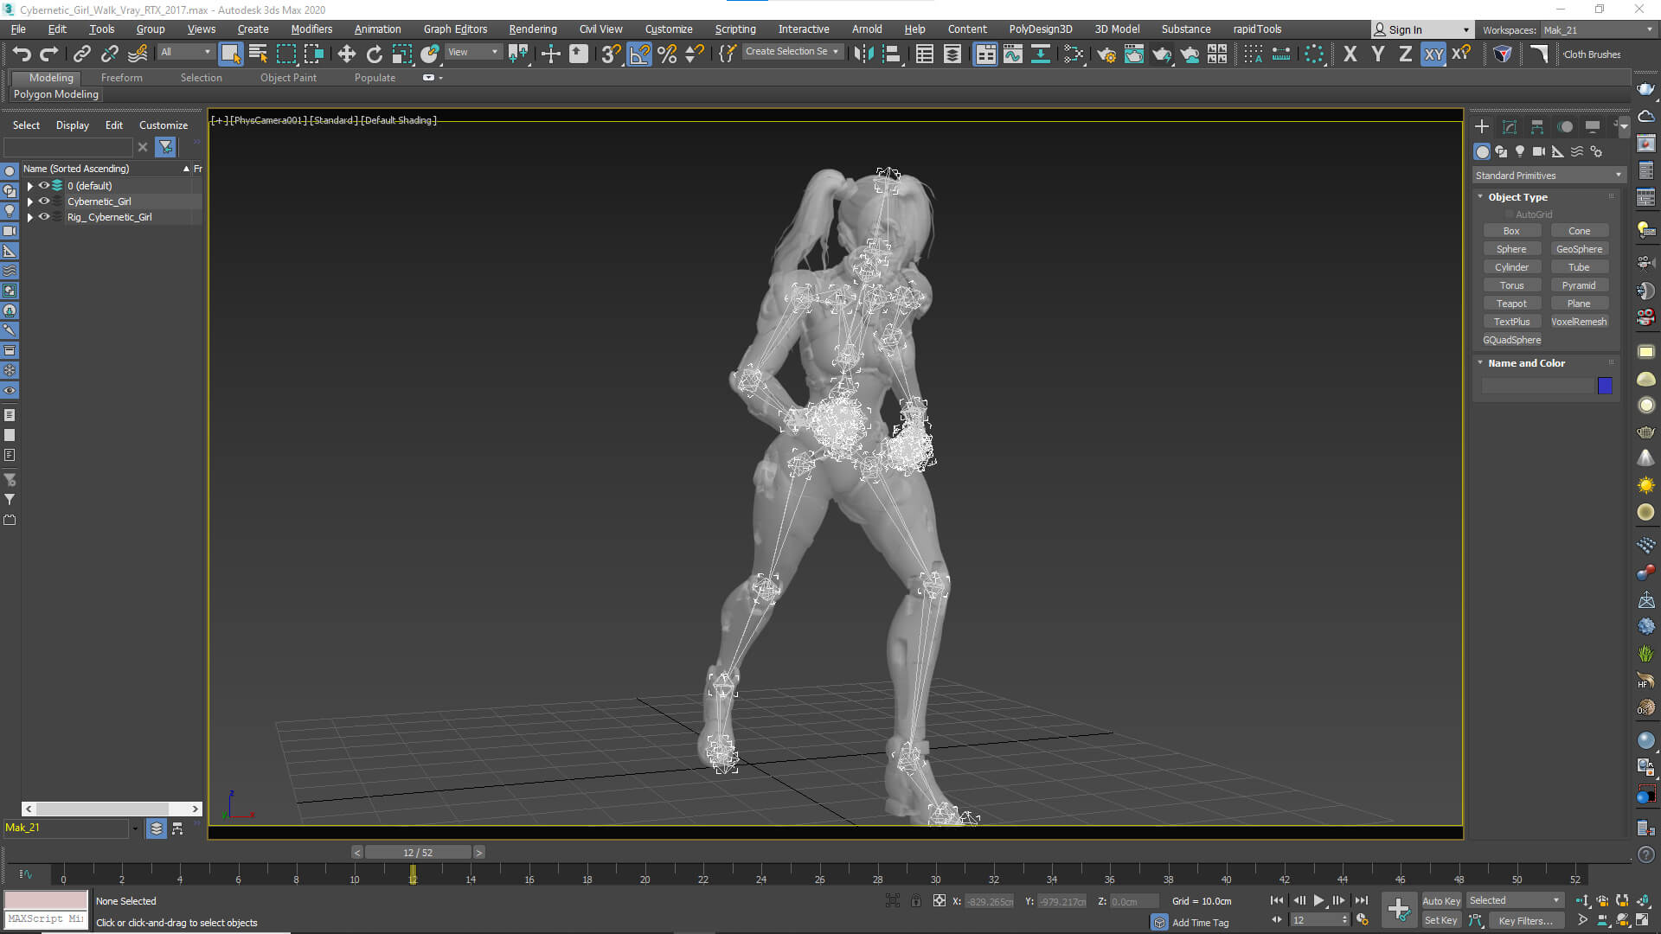Show Lights category in Create panel
The height and width of the screenshot is (934, 1661).
pos(1520,151)
